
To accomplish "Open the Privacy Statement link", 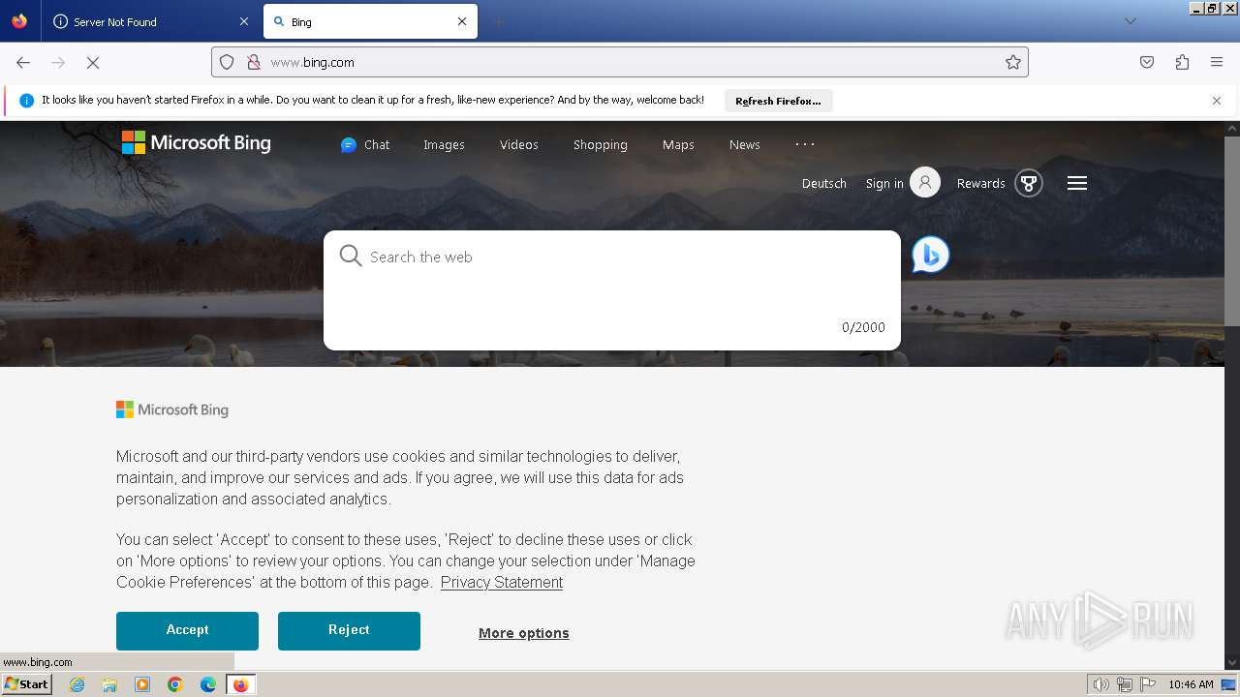I will [x=502, y=582].
